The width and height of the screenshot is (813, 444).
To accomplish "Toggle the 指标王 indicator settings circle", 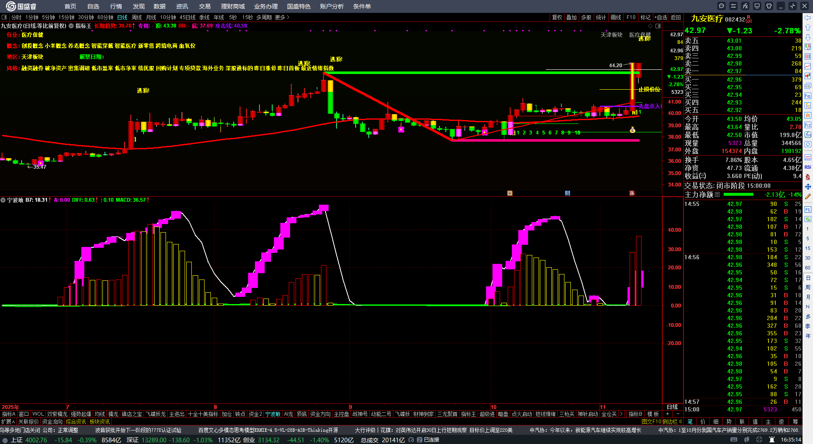I will coord(71,26).
